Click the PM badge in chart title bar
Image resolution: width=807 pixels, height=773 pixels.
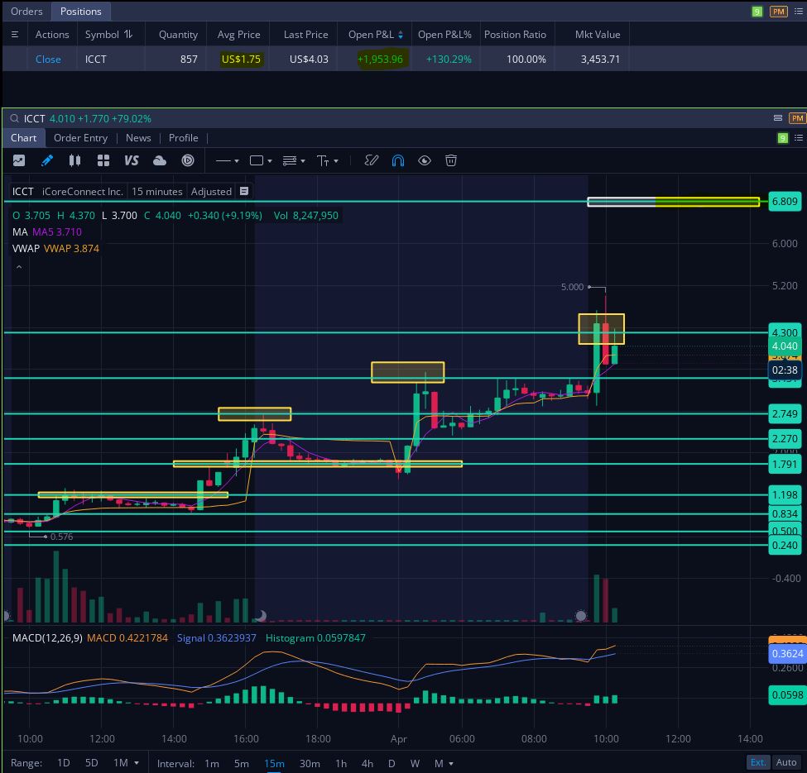coord(797,118)
